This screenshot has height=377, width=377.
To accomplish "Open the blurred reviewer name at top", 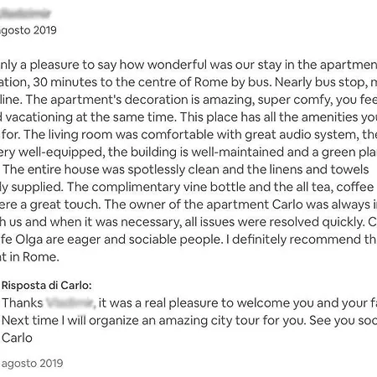I will pyautogui.click(x=25, y=13).
